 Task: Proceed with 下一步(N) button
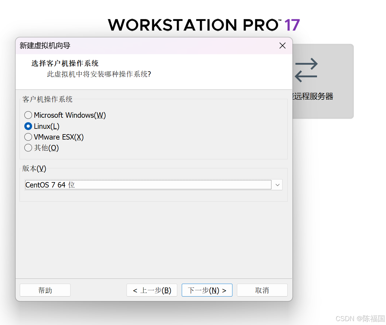click(x=207, y=290)
